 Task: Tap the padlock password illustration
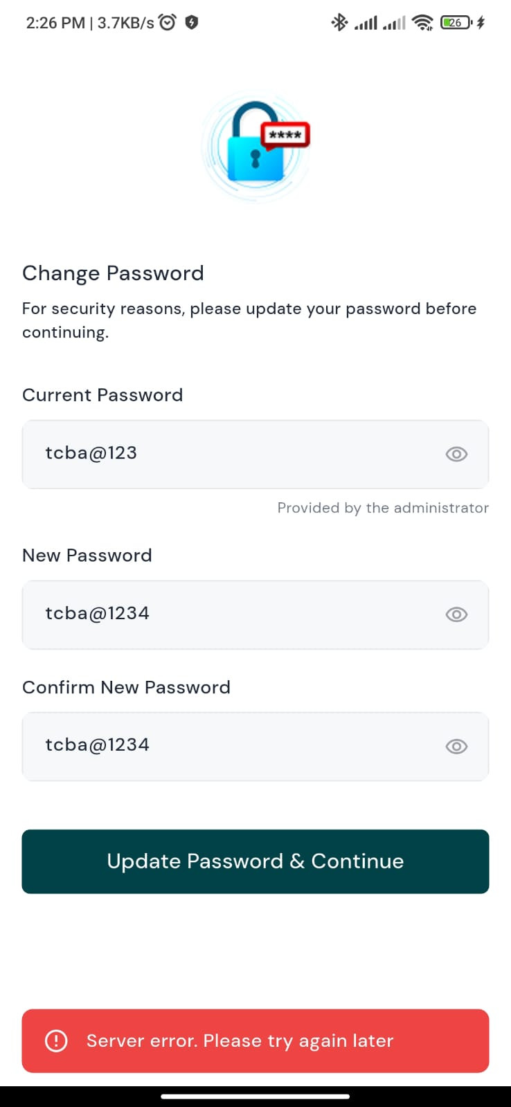coord(256,147)
